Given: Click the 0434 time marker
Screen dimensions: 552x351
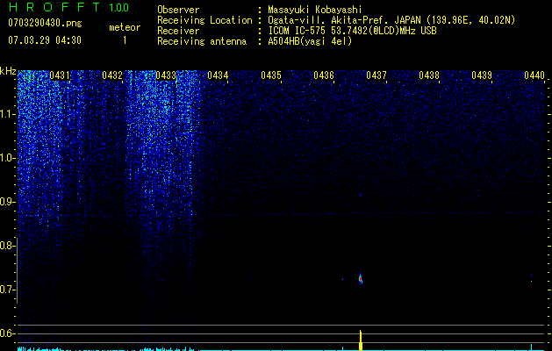Looking at the screenshot, I should pos(218,75).
